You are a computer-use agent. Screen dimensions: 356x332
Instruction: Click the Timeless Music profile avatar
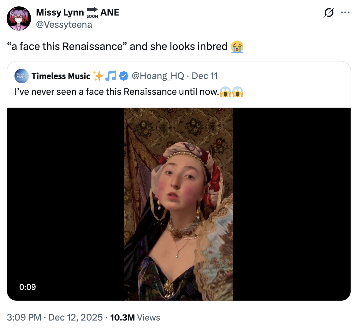coord(21,76)
